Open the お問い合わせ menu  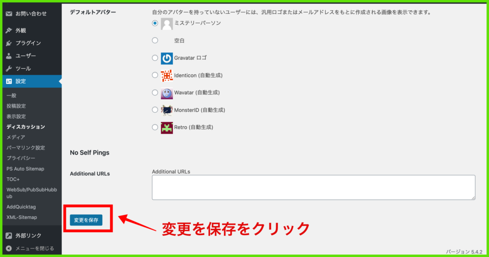[x=32, y=14]
